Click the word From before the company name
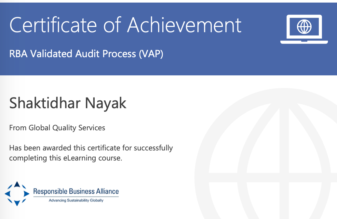The width and height of the screenshot is (337, 219). point(18,128)
